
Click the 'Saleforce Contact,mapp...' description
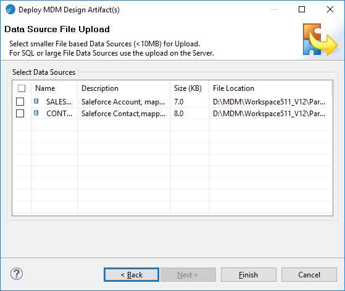point(123,114)
